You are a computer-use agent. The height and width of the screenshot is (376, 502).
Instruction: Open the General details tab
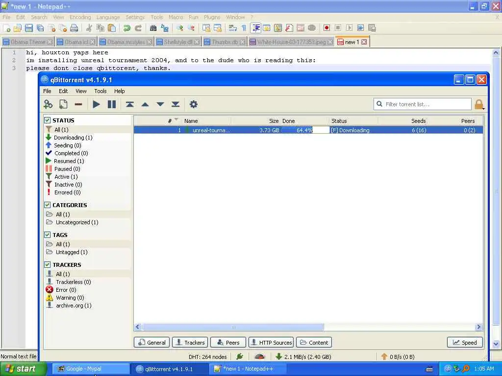[152, 342]
